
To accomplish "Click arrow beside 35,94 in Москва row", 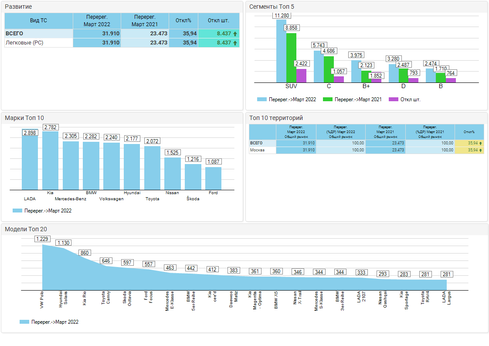I will 481,150.
